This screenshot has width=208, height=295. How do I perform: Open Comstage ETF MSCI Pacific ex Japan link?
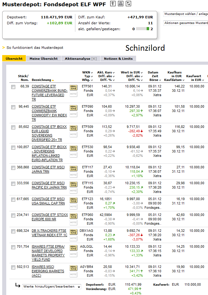[x=49, y=185]
